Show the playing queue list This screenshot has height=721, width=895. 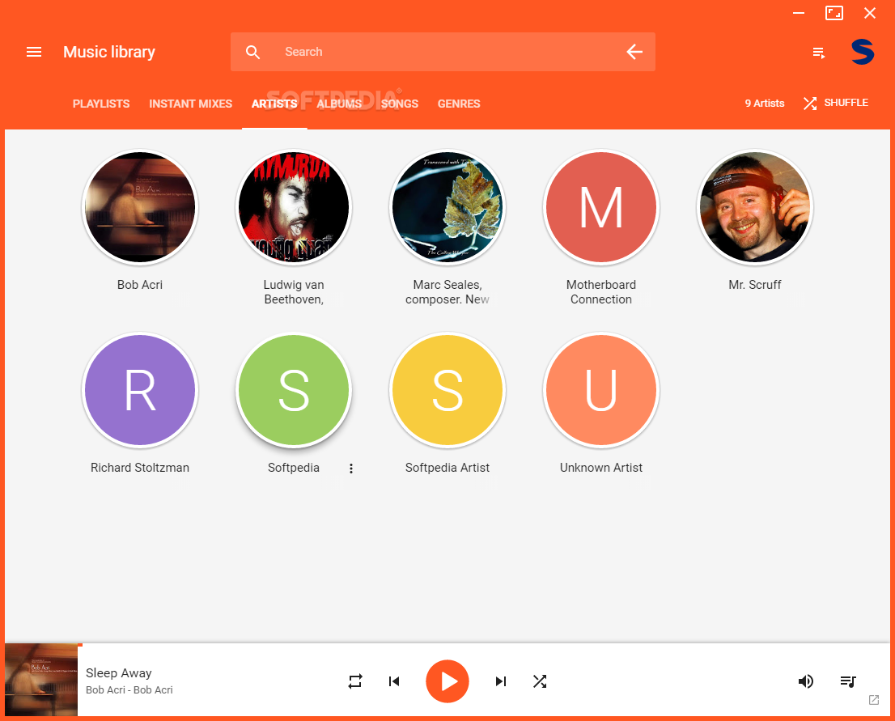click(x=848, y=681)
